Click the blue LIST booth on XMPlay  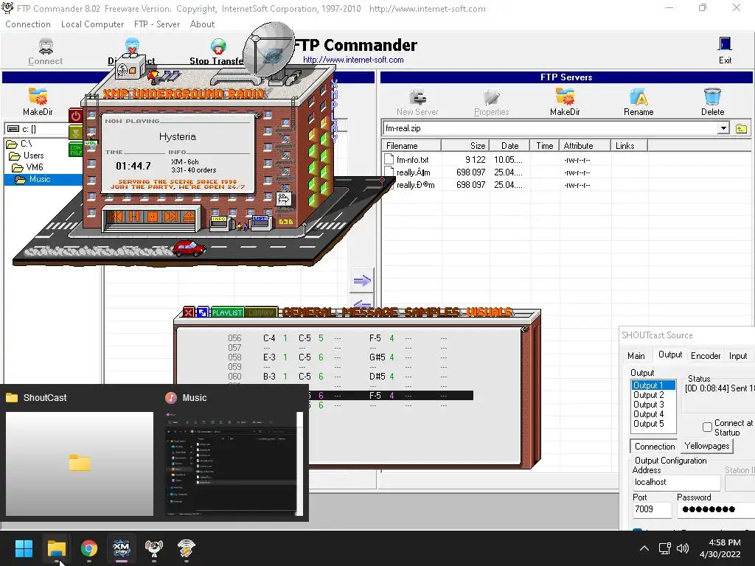click(260, 223)
